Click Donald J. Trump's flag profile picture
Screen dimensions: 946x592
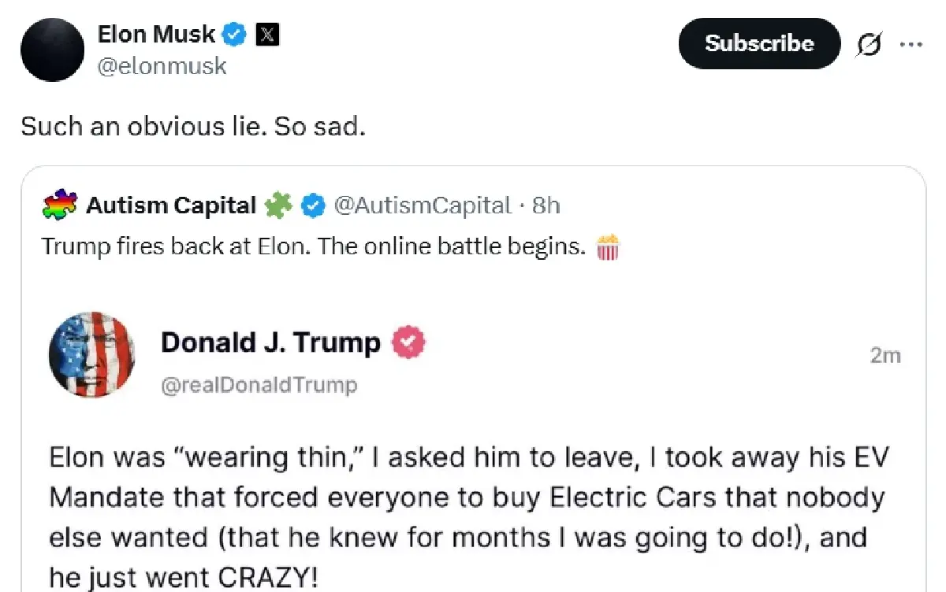pyautogui.click(x=91, y=353)
